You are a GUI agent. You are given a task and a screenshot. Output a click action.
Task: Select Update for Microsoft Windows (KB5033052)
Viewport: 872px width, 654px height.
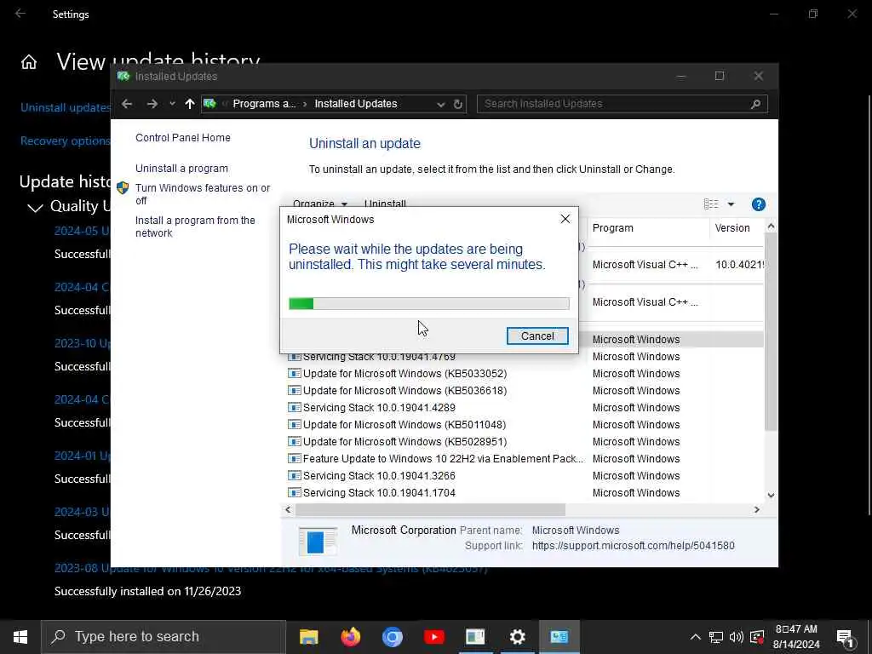click(x=404, y=374)
